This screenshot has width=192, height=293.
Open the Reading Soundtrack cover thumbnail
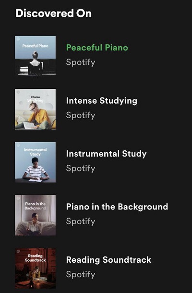pyautogui.click(x=36, y=269)
